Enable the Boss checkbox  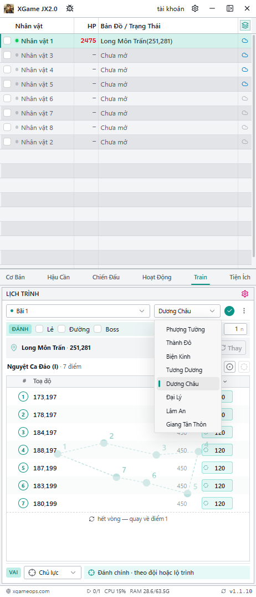[x=98, y=329]
